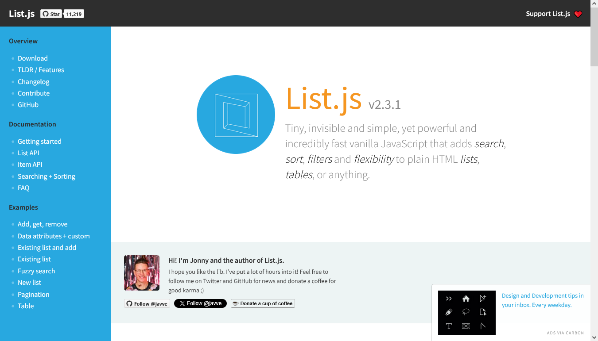Select the T text icon in the ad
The height and width of the screenshot is (341, 598).
(x=449, y=326)
